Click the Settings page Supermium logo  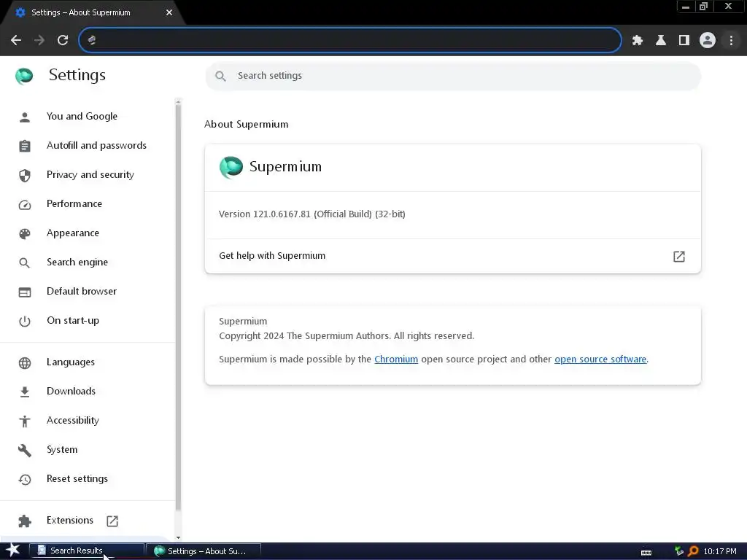(24, 76)
